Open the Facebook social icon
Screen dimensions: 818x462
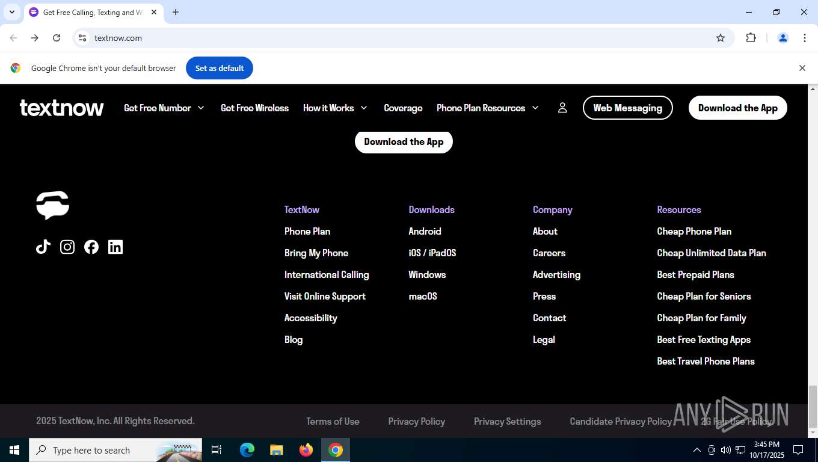[x=91, y=247]
